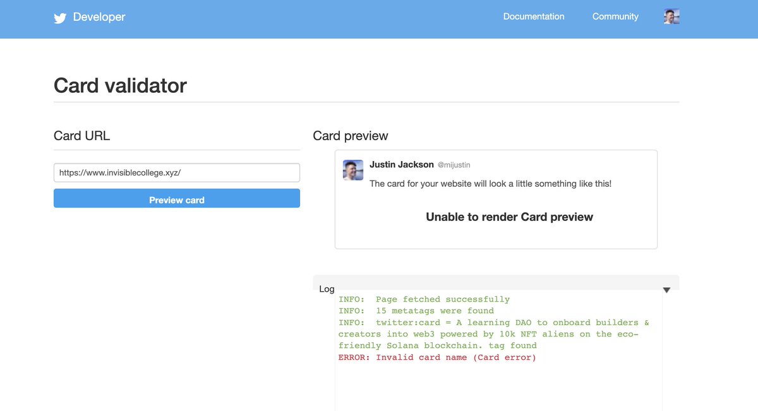Viewport: 758px width, 411px height.
Task: Click the 'Unable to render Card preview' message
Action: [x=509, y=217]
